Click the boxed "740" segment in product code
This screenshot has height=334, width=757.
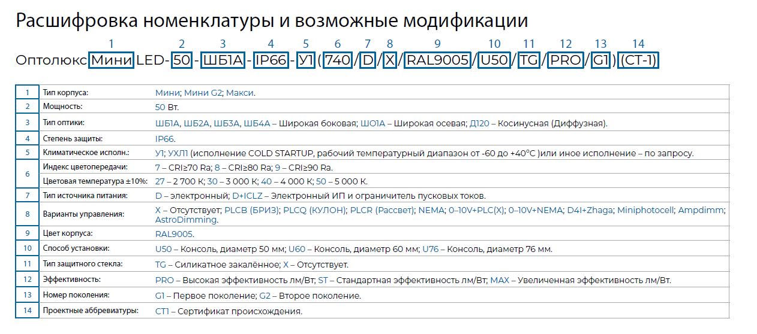pos(338,61)
